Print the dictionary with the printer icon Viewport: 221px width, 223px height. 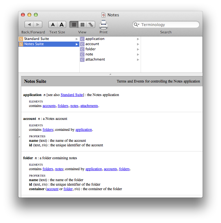pos(104,24)
